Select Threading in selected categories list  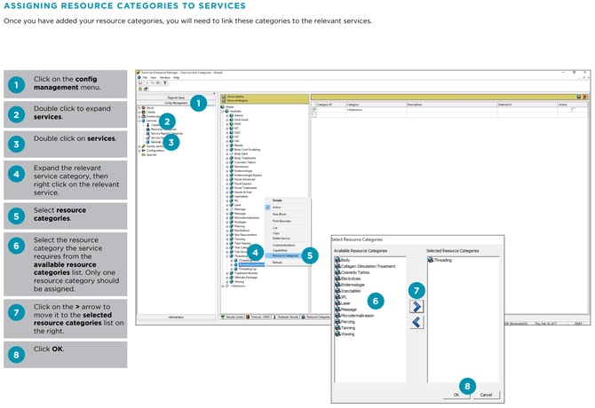(x=442, y=260)
